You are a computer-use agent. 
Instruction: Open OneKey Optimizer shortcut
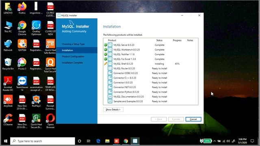(x=36, y=28)
